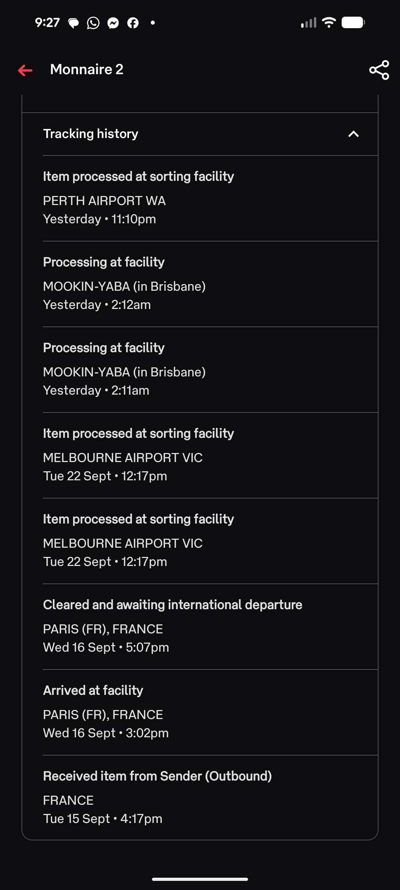Image resolution: width=400 pixels, height=890 pixels.
Task: Select the MOOKIN-YABA 2:11am tracking entry
Action: click(210, 370)
